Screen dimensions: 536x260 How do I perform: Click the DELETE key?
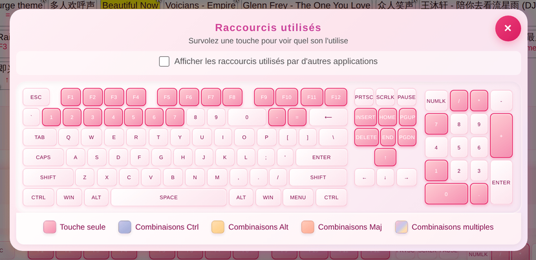(x=367, y=137)
